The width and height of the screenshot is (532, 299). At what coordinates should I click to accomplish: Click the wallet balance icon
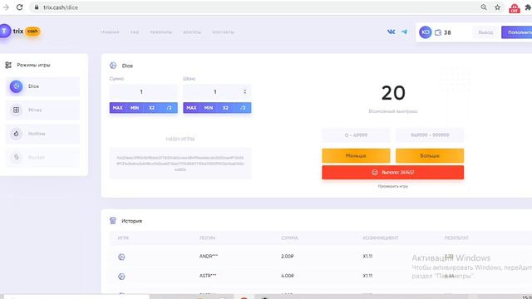[438, 32]
